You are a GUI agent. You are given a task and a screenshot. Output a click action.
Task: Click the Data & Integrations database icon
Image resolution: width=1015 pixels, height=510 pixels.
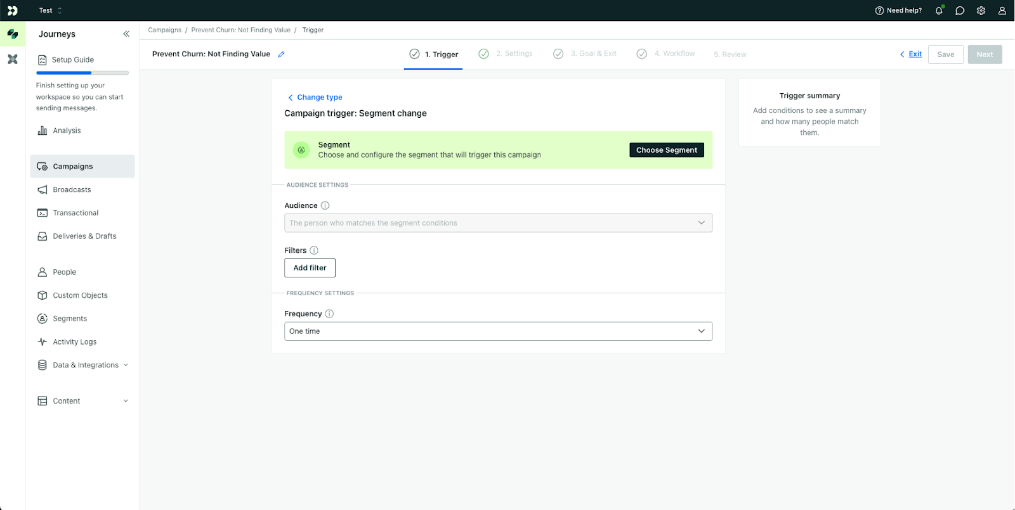[x=43, y=365]
